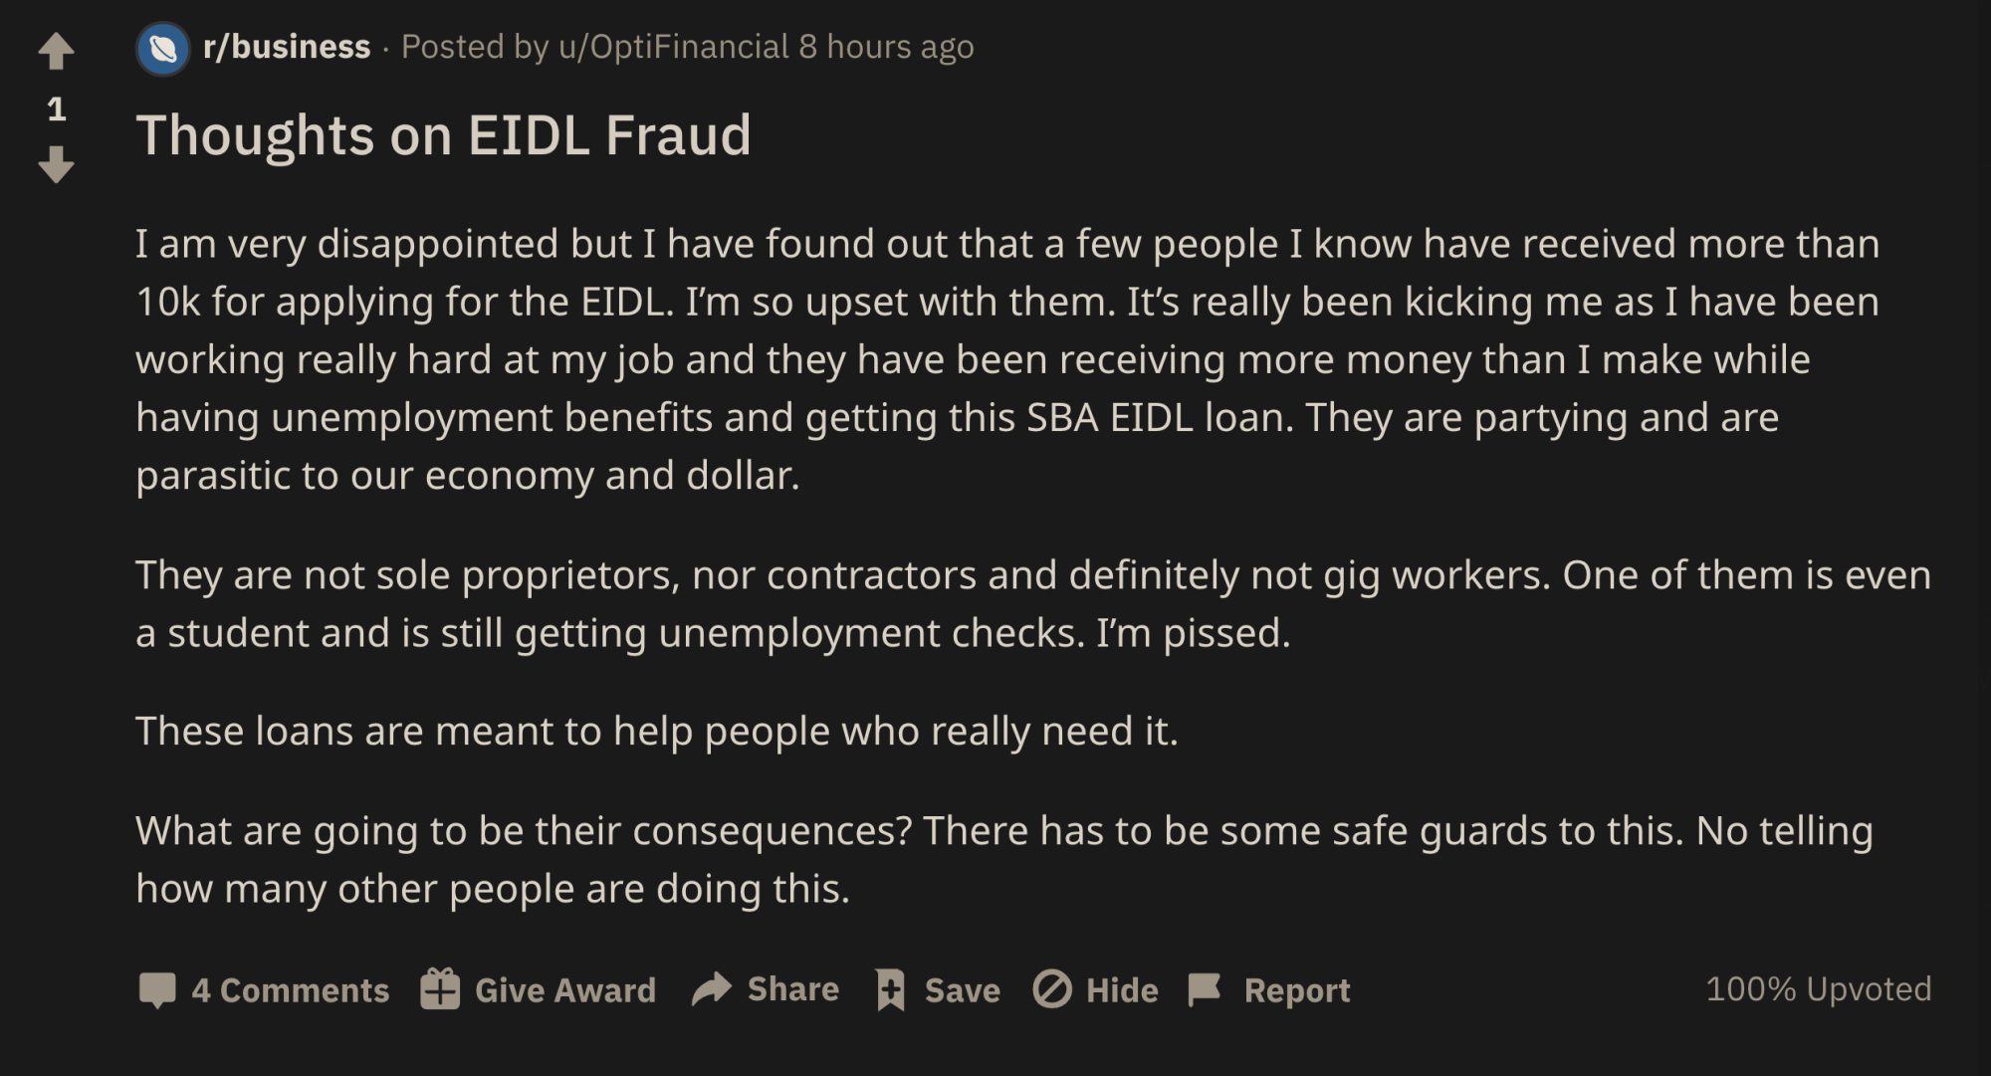Select the 'Share' label
Image resolution: width=1991 pixels, height=1076 pixels.
[x=792, y=989]
